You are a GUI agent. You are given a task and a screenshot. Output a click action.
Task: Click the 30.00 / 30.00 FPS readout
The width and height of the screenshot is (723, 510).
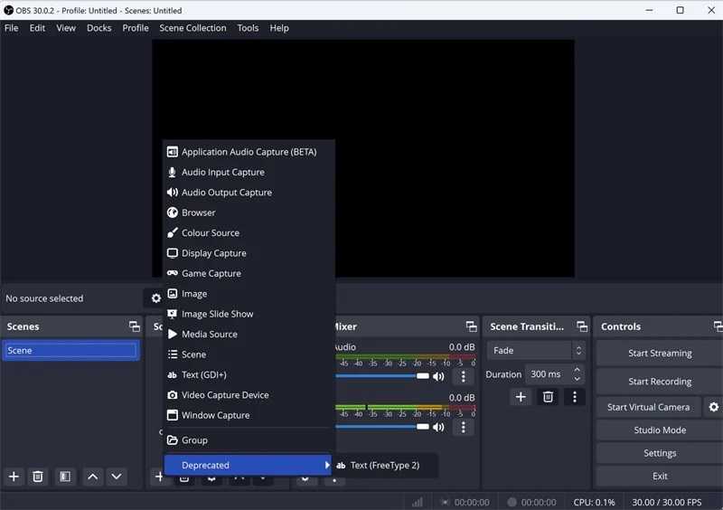(666, 502)
